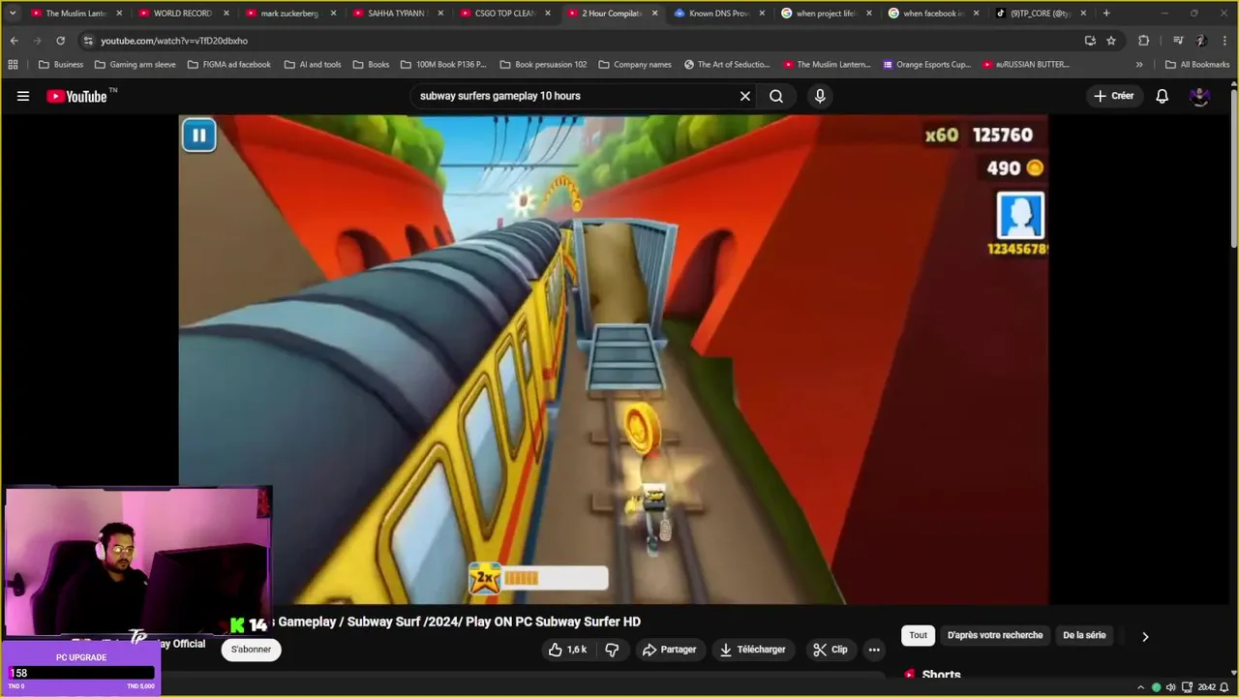The width and height of the screenshot is (1239, 697).
Task: Open the All Bookmarks folder
Action: [1197, 65]
